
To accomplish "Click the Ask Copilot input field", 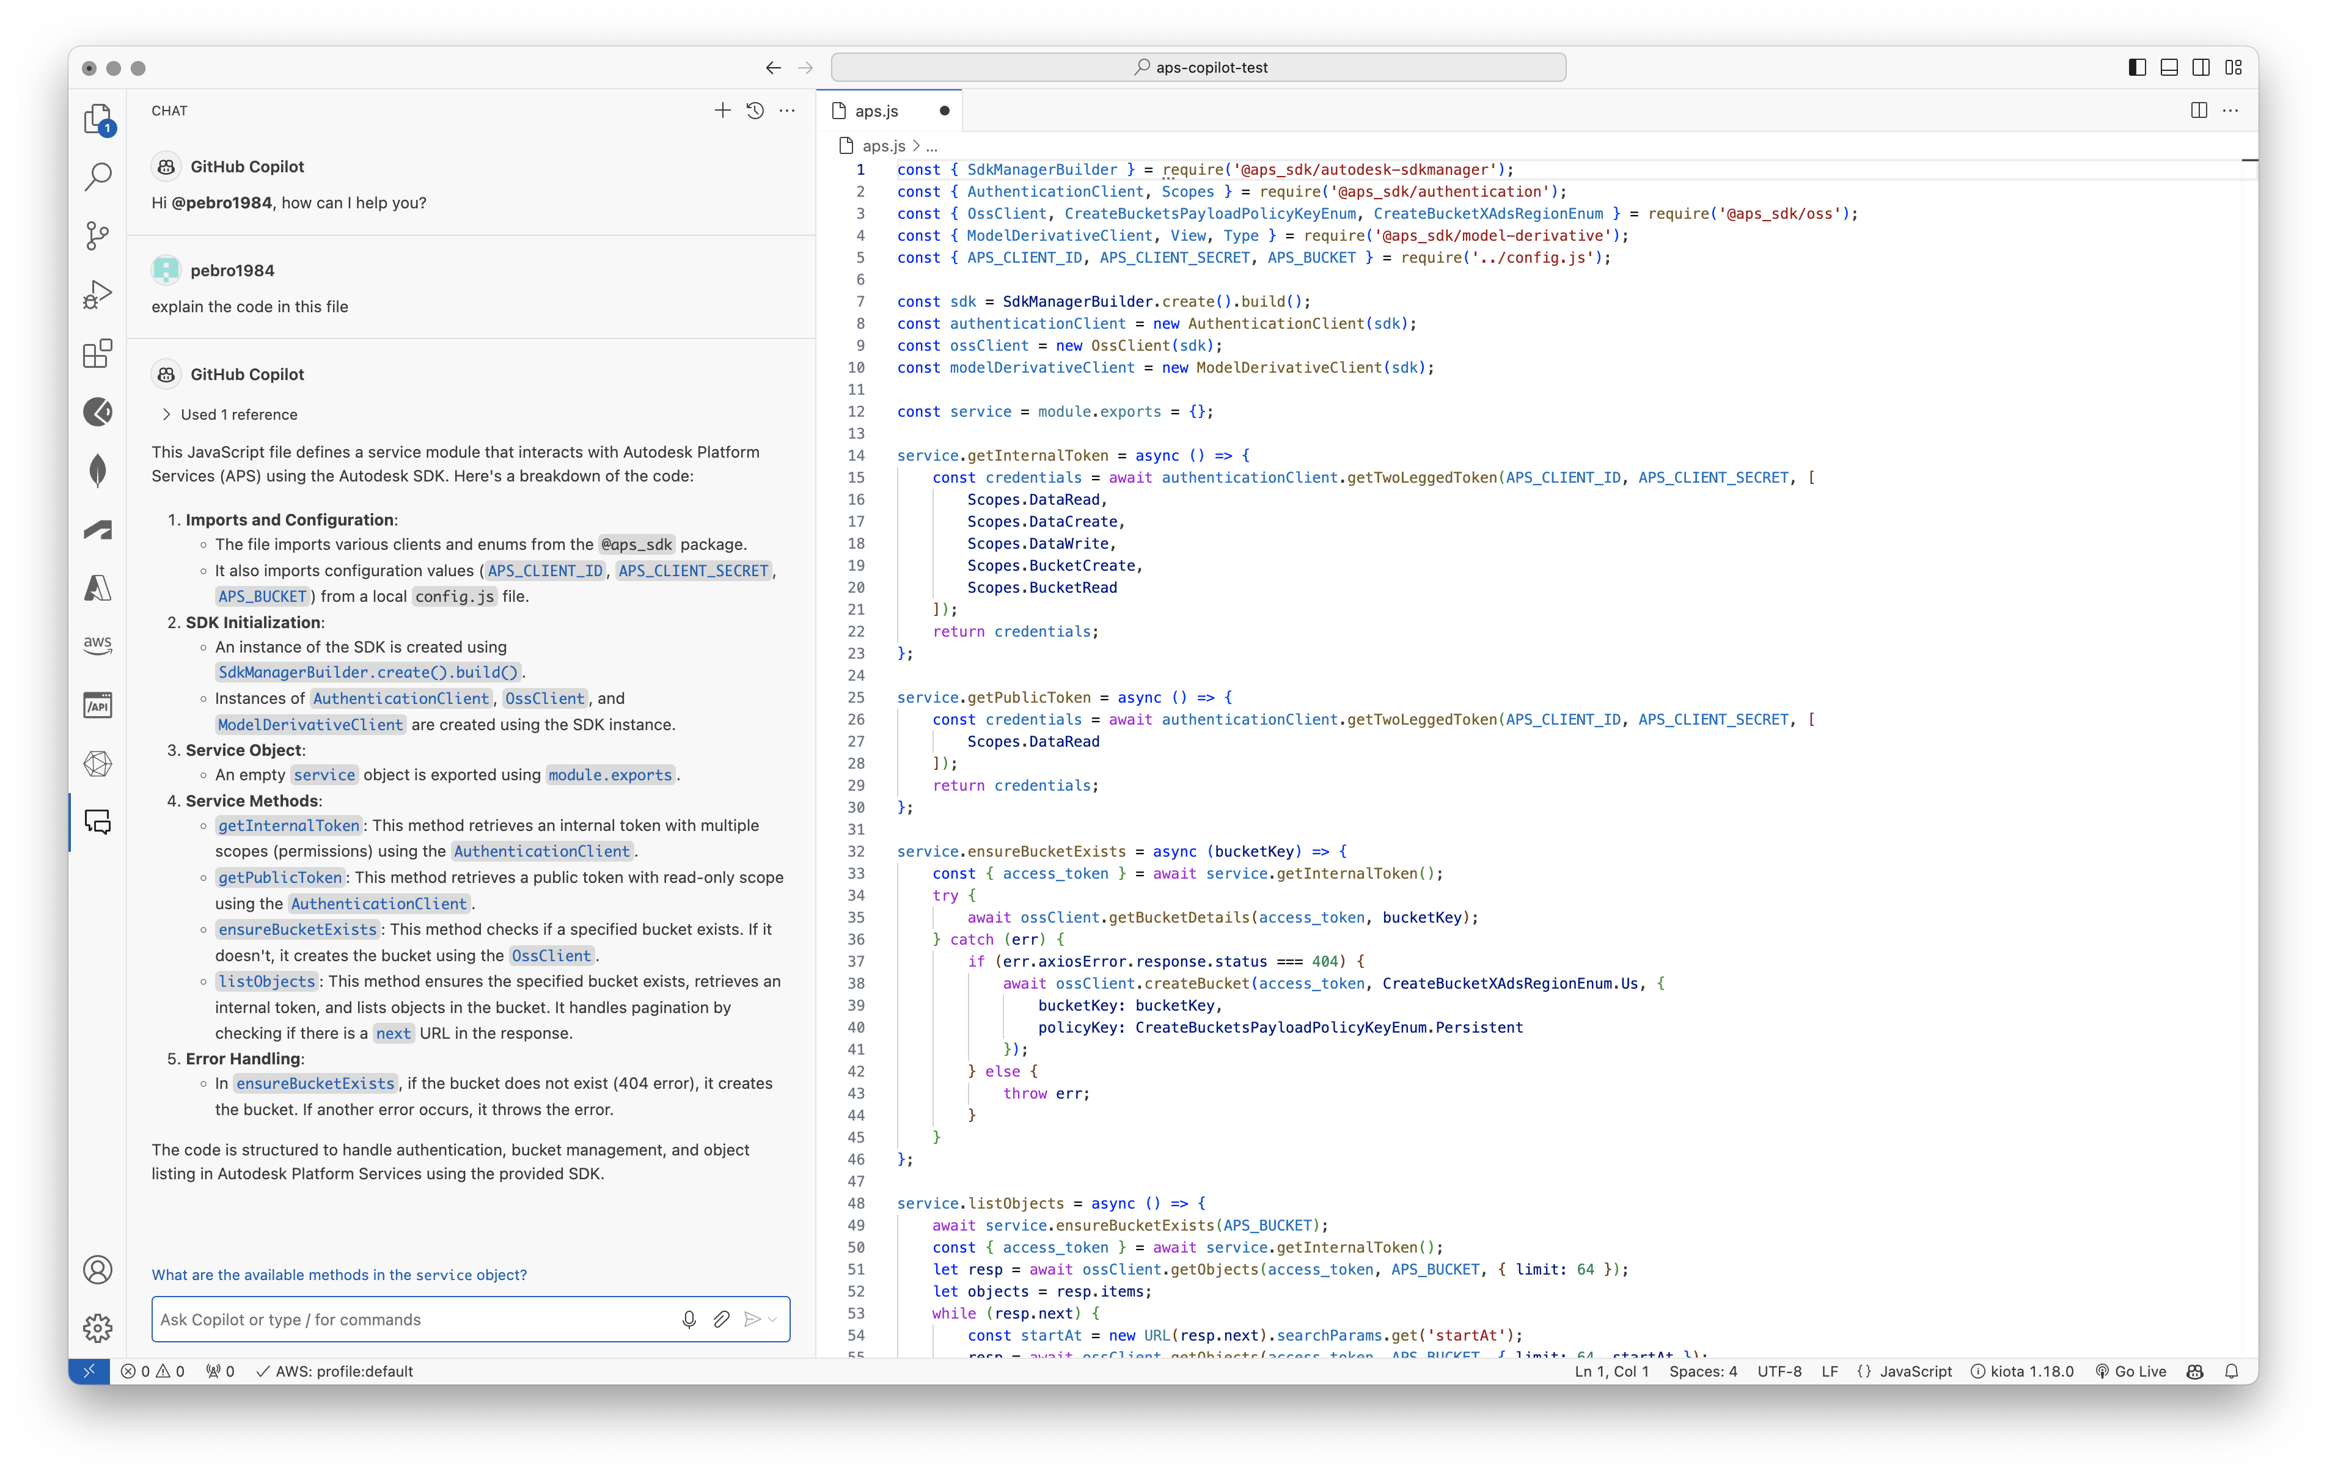I will click(416, 1319).
